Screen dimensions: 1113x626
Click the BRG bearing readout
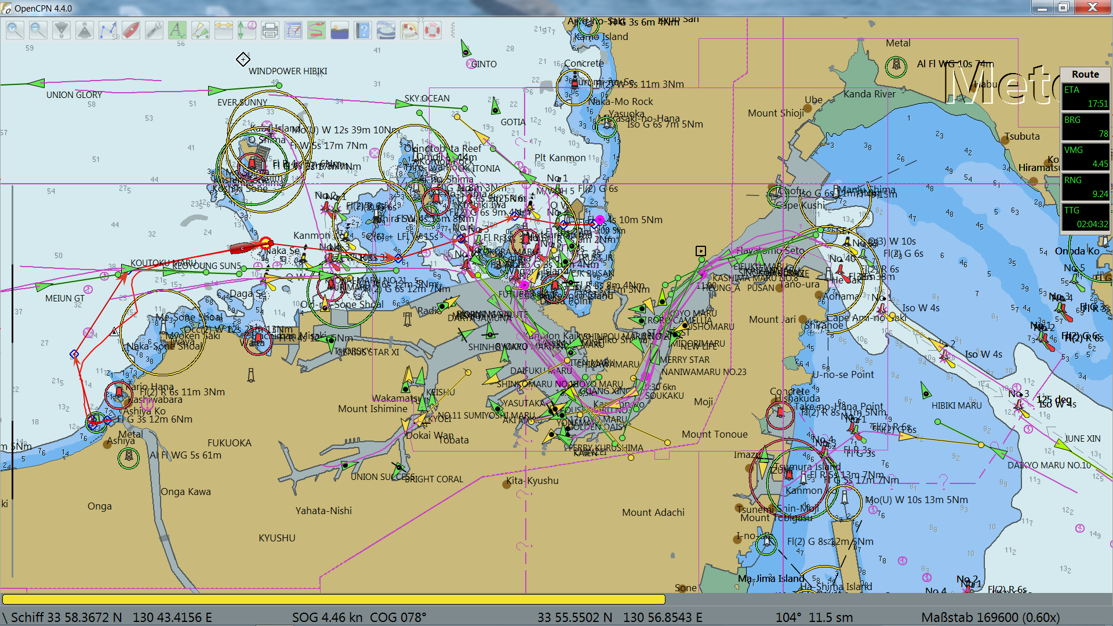pyautogui.click(x=1086, y=128)
